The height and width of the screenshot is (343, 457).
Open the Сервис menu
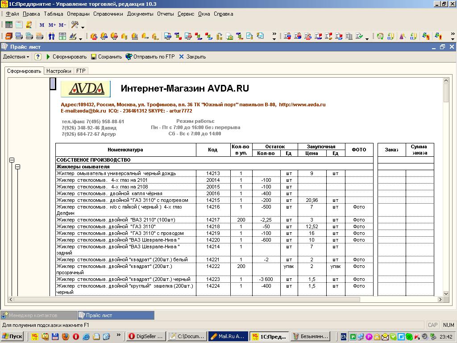186,14
